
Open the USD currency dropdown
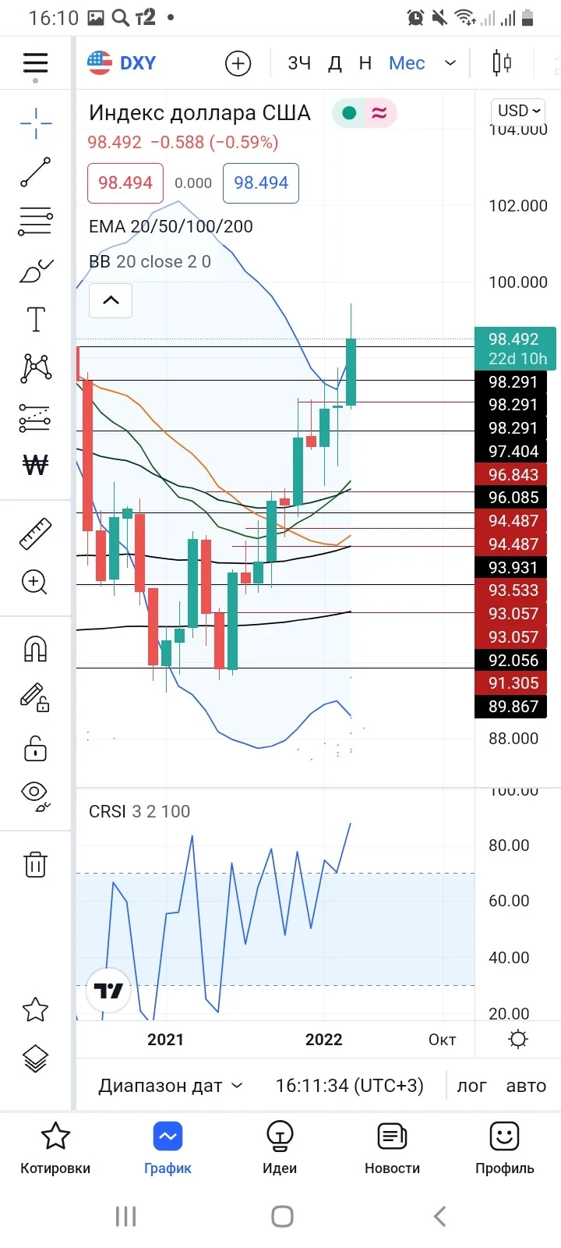tap(519, 111)
